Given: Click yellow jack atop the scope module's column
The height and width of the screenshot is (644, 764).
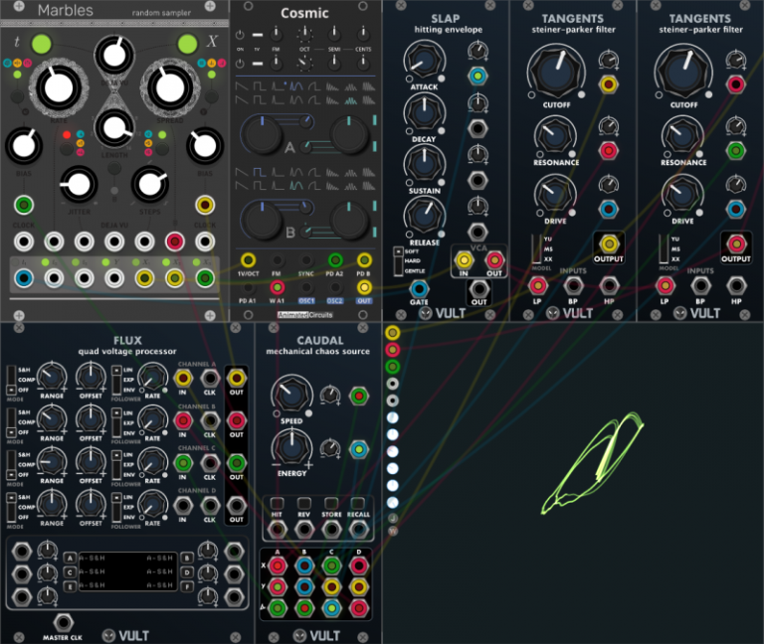Looking at the screenshot, I should tap(393, 333).
